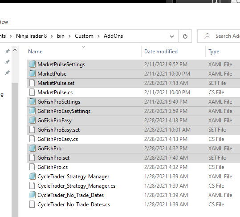The width and height of the screenshot is (240, 217).
Task: Open the address bar history dropdown
Action: pyautogui.click(x=172, y=36)
